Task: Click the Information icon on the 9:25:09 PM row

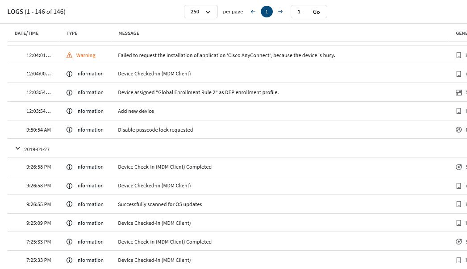Action: [x=69, y=223]
